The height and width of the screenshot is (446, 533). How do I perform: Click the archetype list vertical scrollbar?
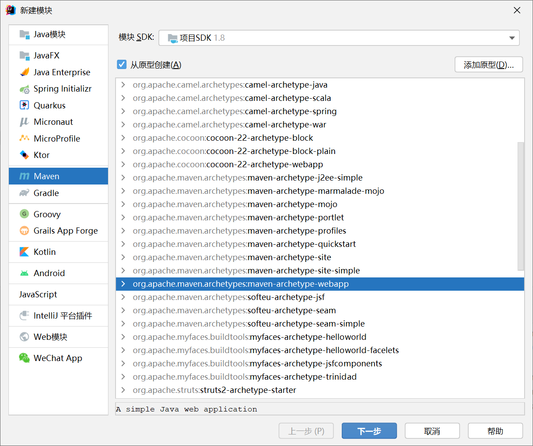click(x=521, y=206)
